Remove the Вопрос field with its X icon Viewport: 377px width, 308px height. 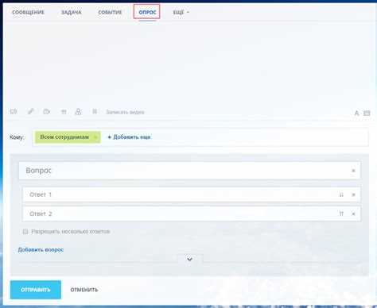pos(353,171)
